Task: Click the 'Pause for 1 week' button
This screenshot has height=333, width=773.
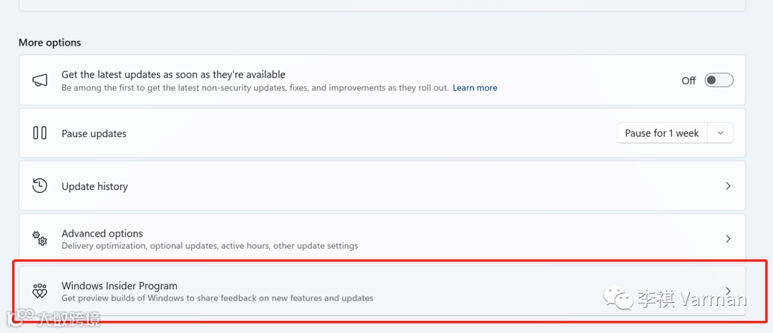Action: [662, 134]
